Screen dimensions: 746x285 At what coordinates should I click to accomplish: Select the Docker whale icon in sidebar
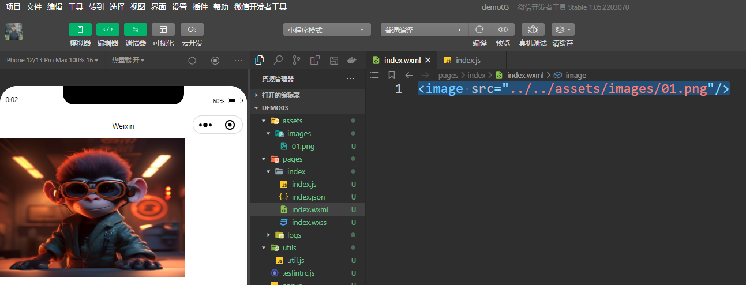coord(352,59)
